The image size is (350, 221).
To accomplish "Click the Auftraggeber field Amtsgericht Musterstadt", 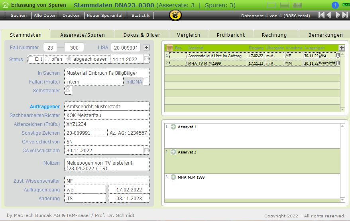I will [107, 106].
